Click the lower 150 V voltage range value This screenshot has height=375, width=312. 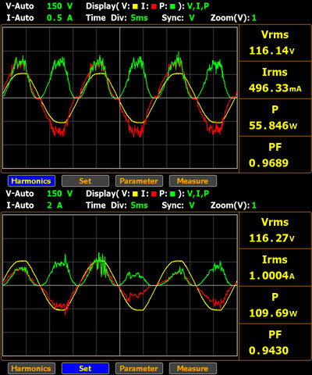59,194
